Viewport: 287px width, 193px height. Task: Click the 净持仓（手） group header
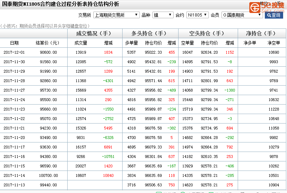pos(261,33)
